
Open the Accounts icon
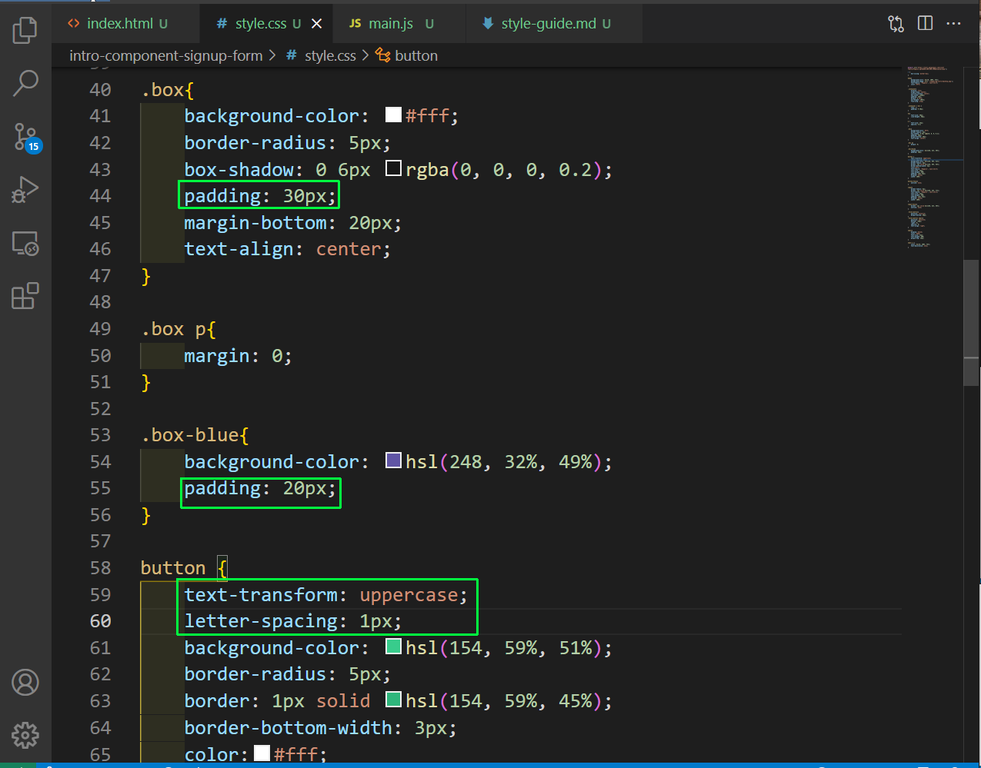[x=25, y=682]
